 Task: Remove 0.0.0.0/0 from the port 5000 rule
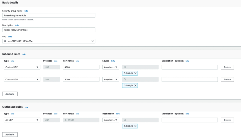135,85
